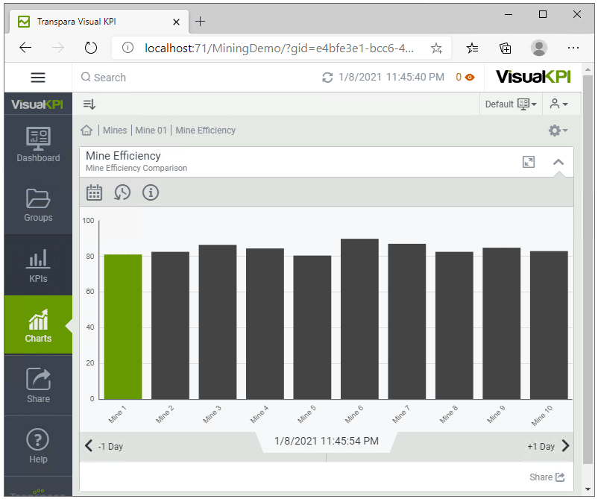Step back with -1 Day button
The height and width of the screenshot is (499, 598).
104,446
